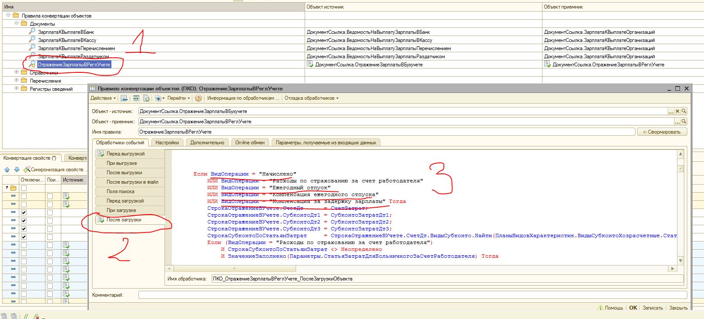
Task: Click the copy-rule toolbar icon with plus
Action: [146, 98]
